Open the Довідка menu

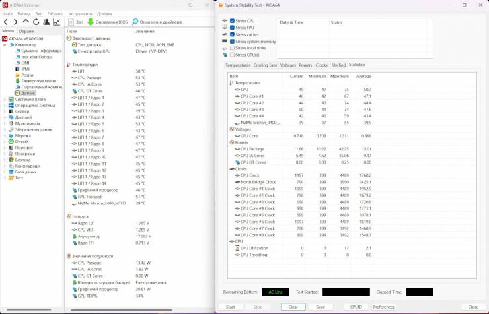(104, 14)
